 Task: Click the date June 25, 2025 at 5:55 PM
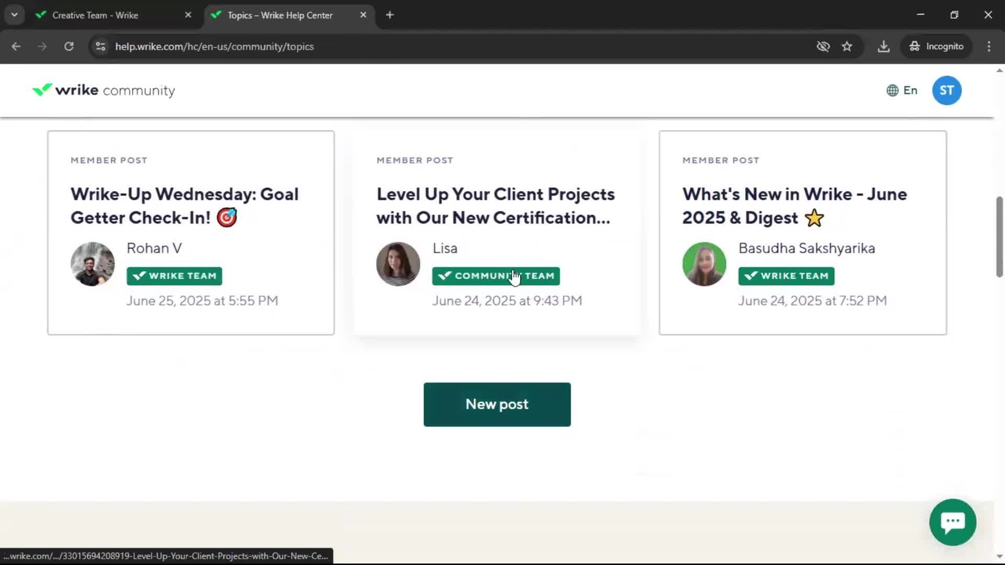click(202, 301)
